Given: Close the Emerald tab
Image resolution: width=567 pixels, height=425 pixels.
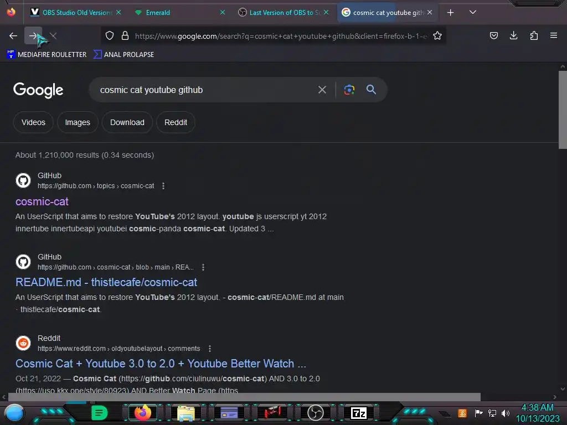Looking at the screenshot, I should point(223,12).
